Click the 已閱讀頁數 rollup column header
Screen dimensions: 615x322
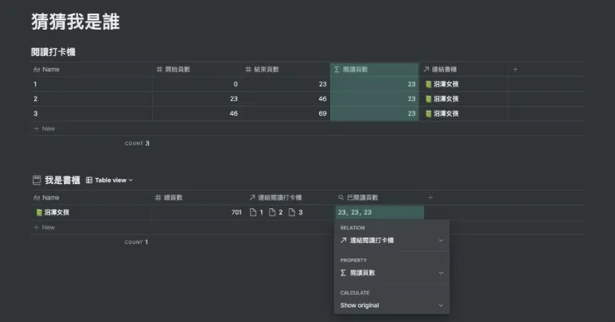[380, 197]
